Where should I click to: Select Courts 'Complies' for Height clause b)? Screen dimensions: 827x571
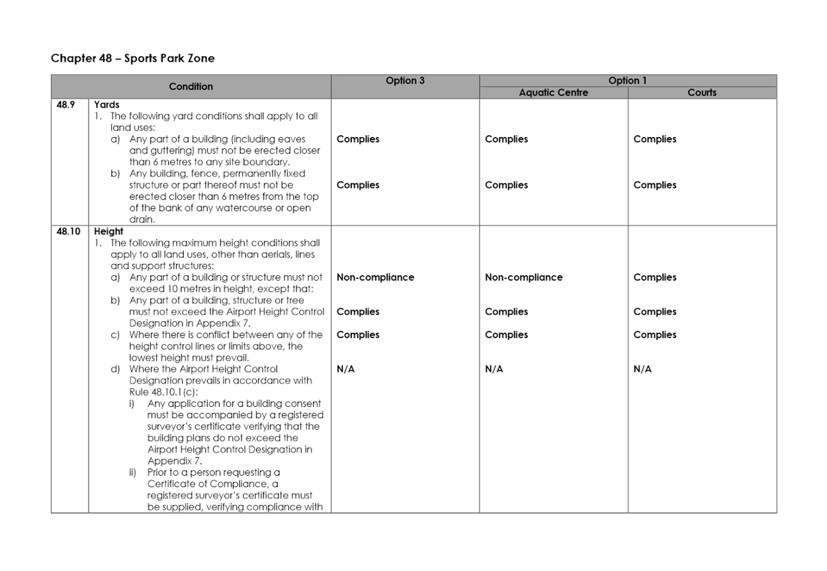pos(655,312)
